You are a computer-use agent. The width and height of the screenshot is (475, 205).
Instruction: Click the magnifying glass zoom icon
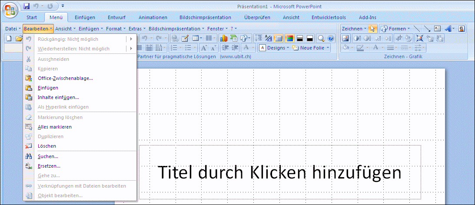(x=321, y=38)
